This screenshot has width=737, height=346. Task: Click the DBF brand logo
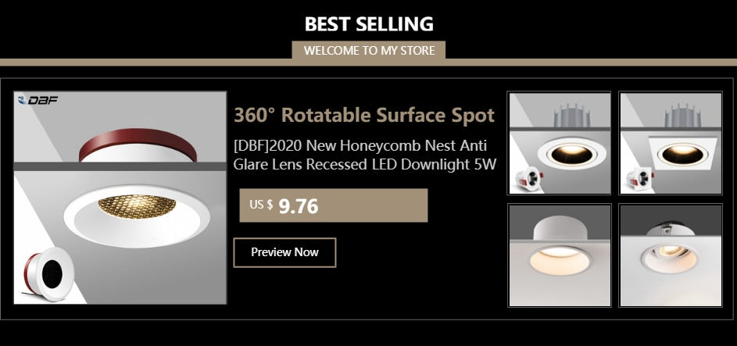pyautogui.click(x=38, y=100)
